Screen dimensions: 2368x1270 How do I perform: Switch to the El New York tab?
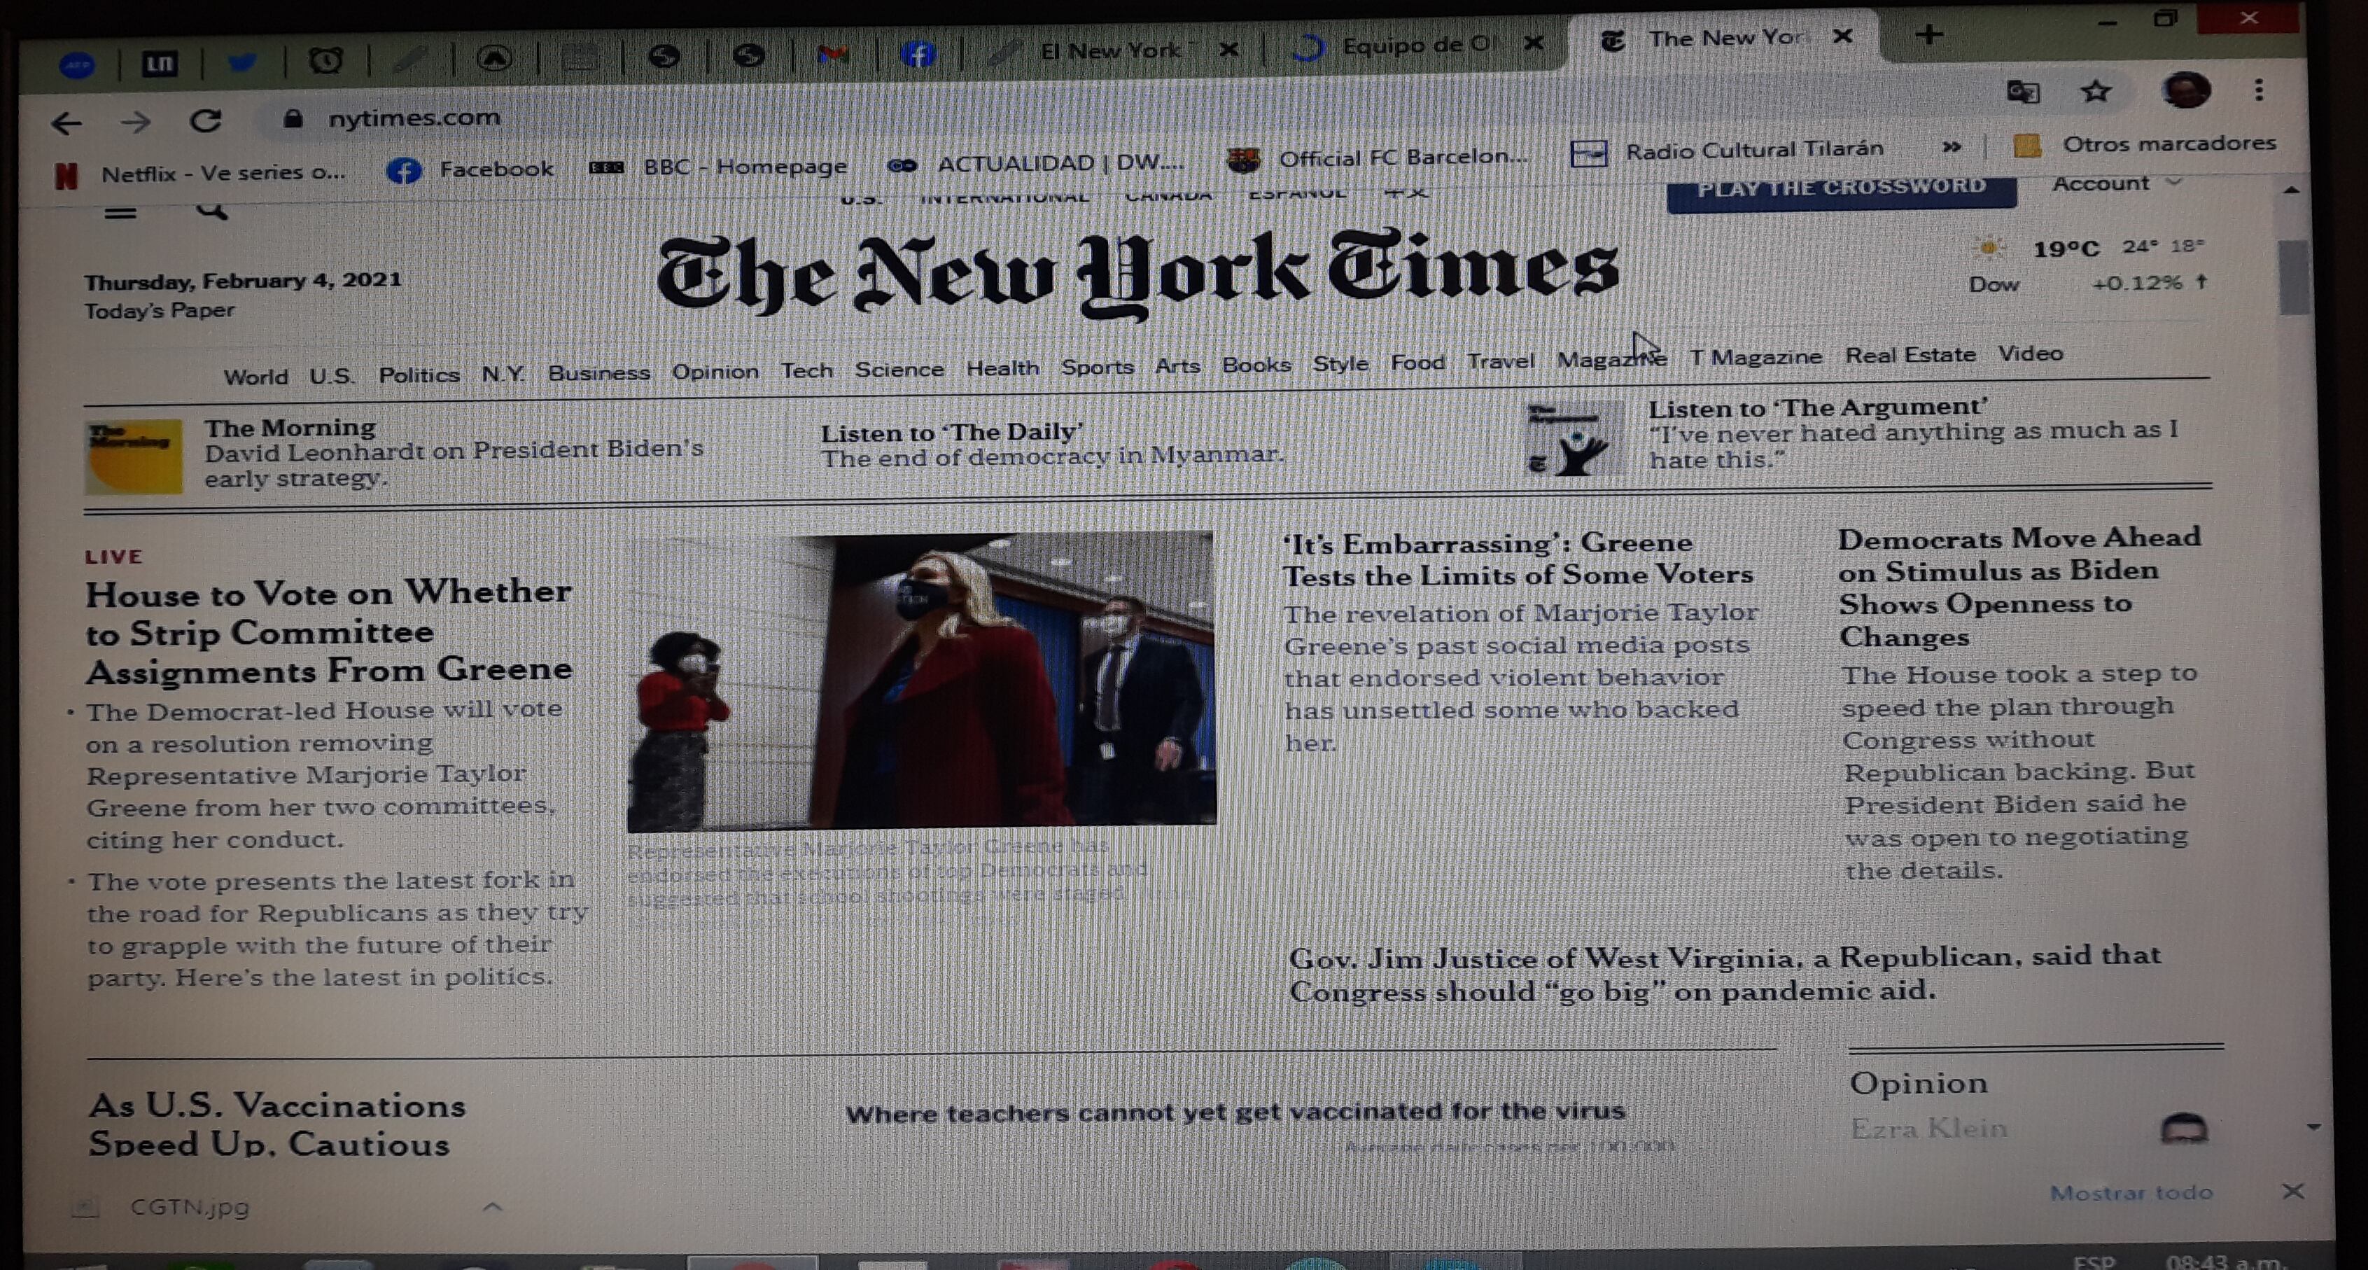click(1109, 50)
